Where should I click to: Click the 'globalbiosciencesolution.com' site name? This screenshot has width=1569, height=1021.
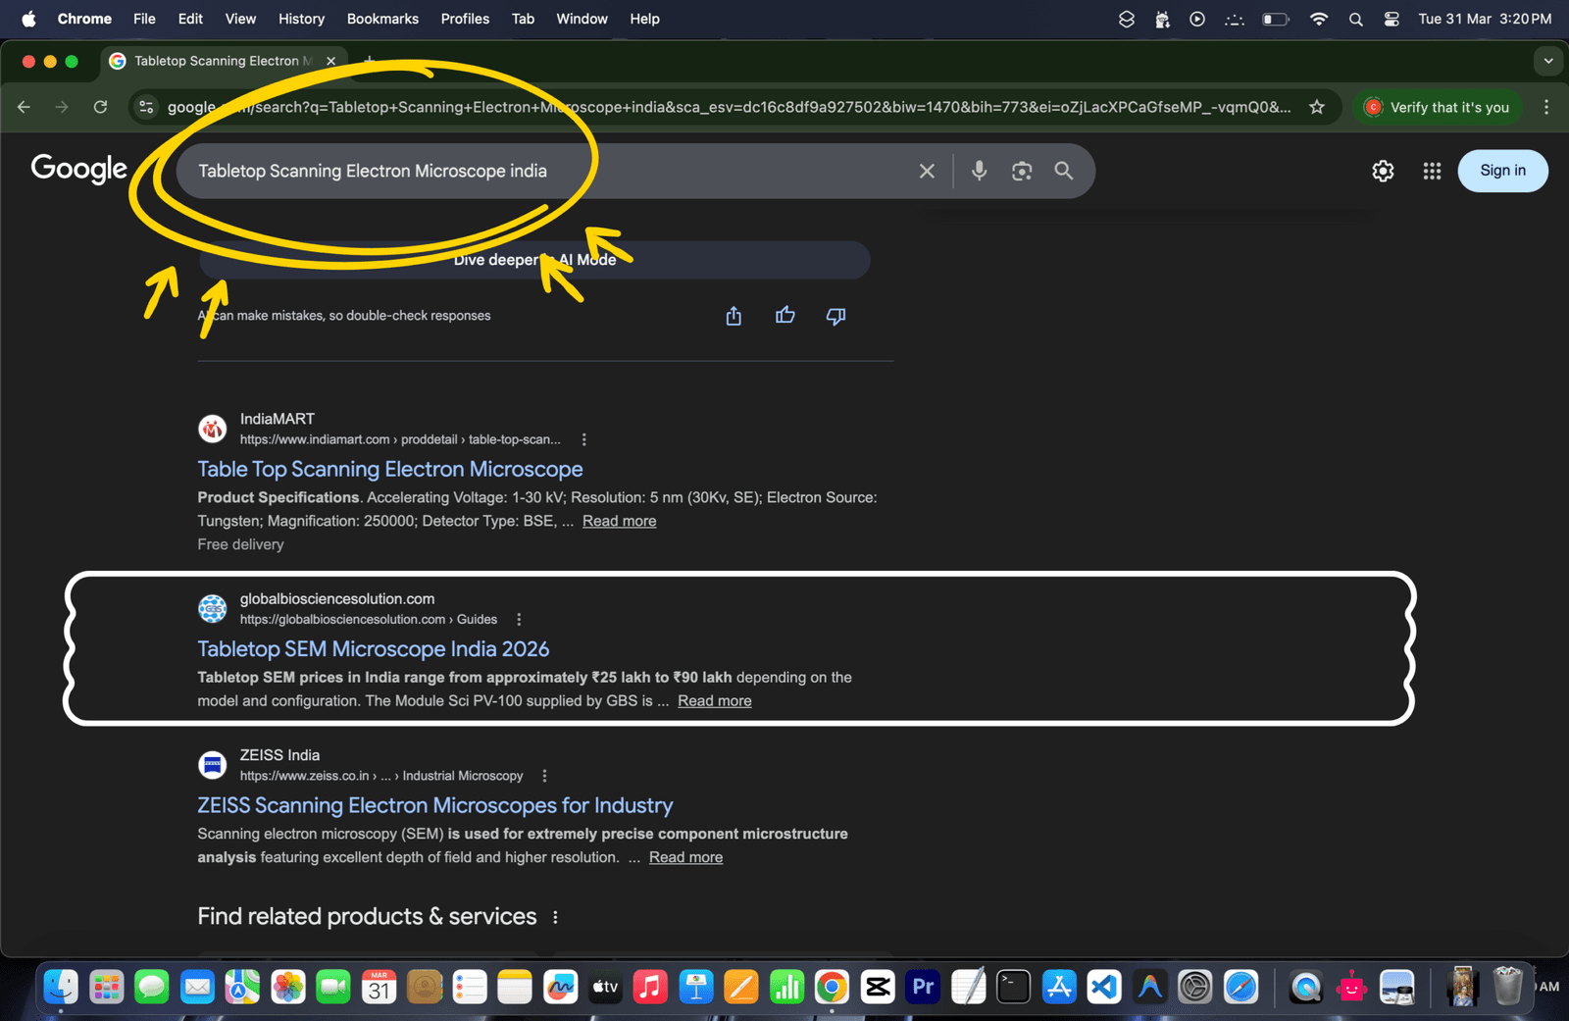click(337, 598)
